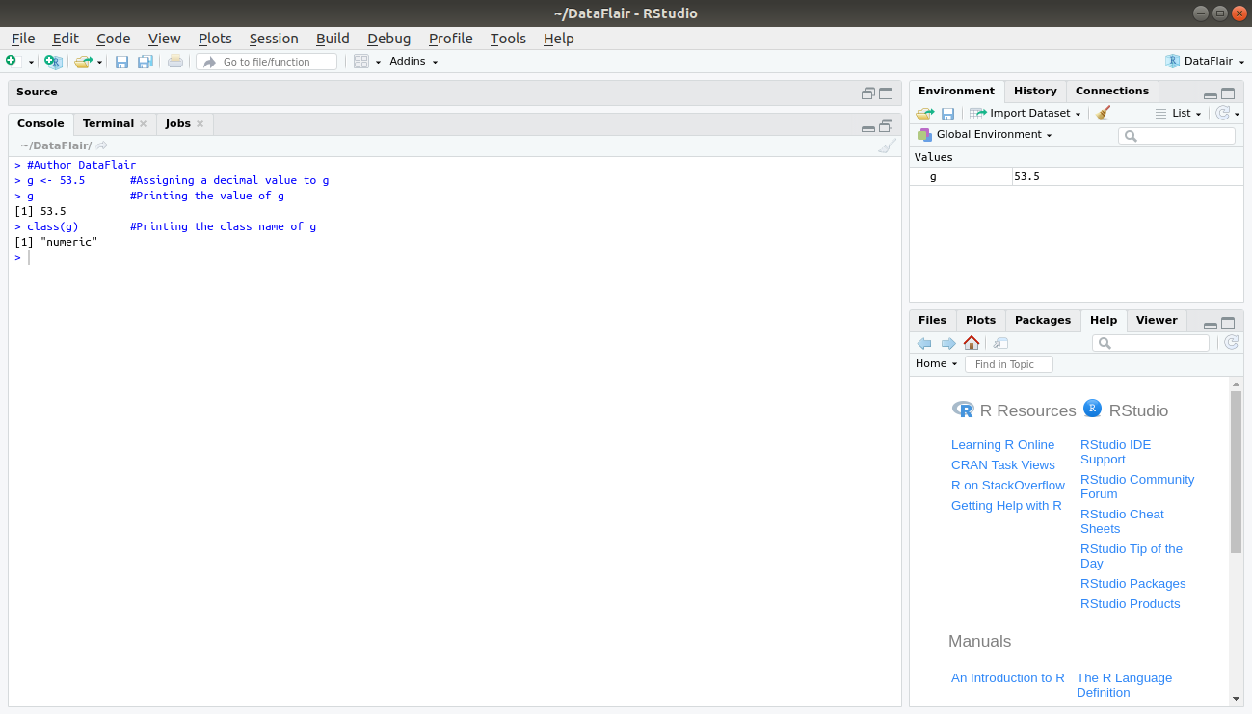
Task: Open the DataFlair project dropdown
Action: pos(1205,61)
